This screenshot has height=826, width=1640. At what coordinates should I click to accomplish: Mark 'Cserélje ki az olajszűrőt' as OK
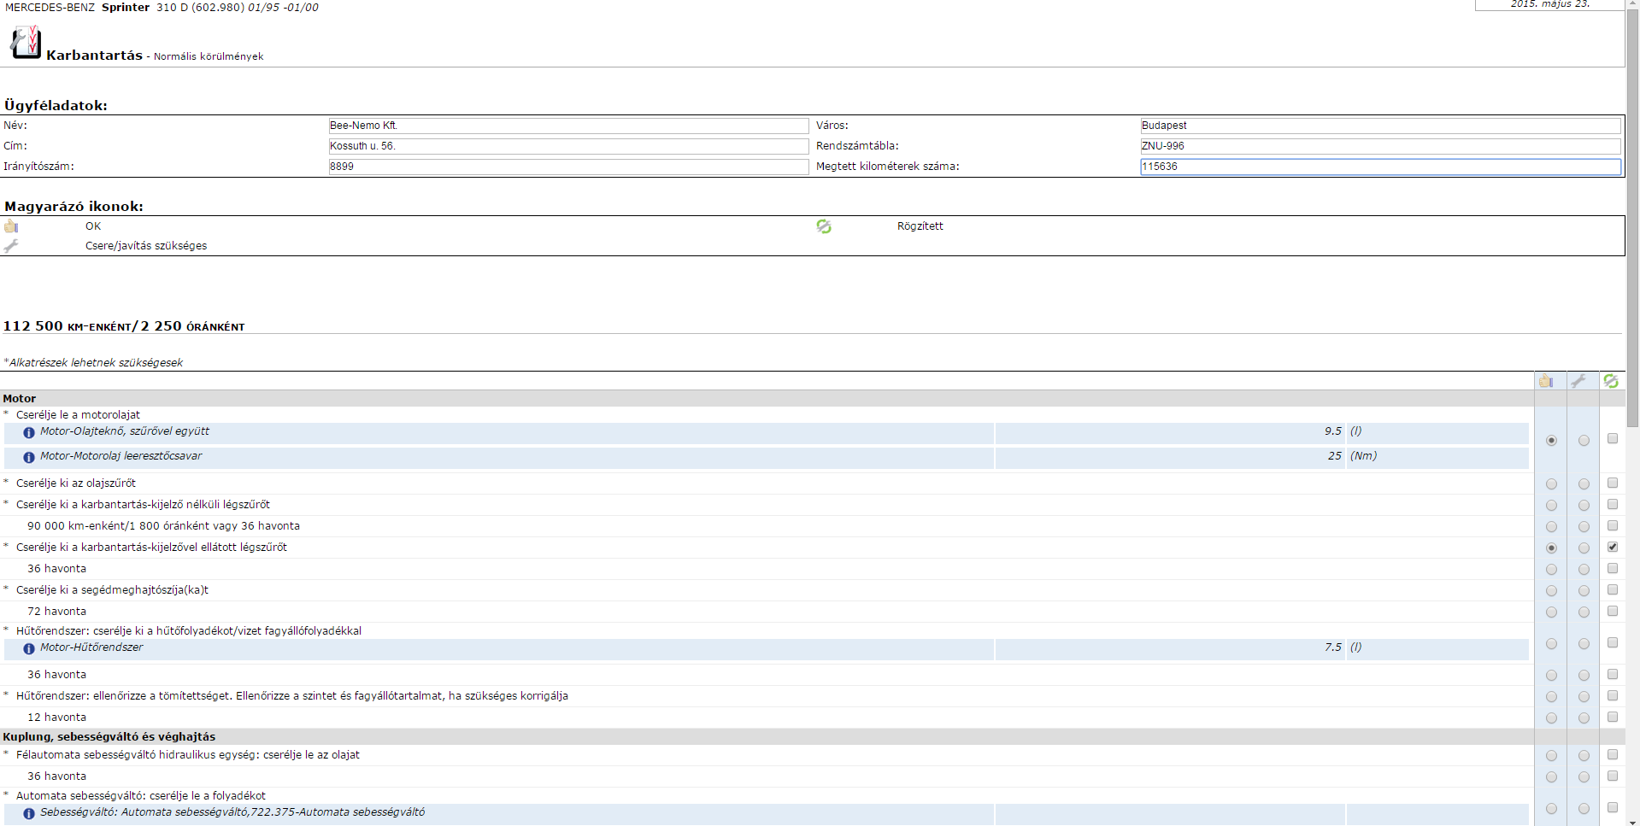[1551, 484]
